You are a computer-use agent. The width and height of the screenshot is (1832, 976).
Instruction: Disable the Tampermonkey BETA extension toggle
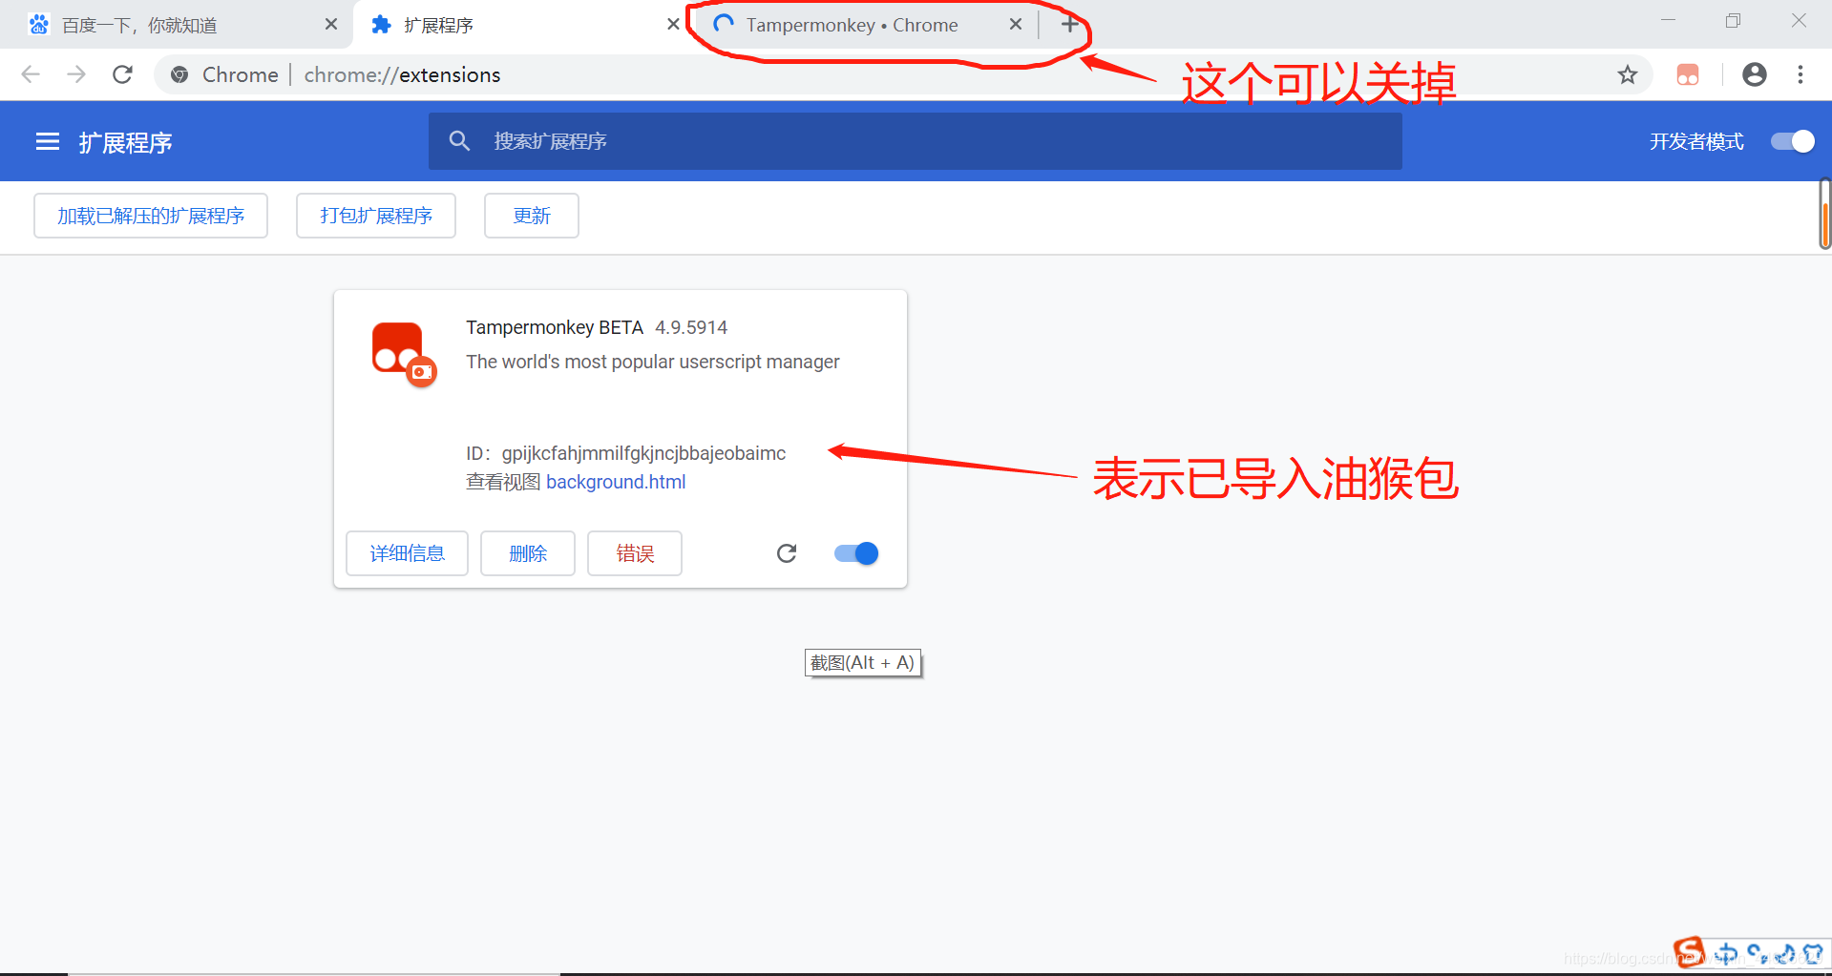click(x=856, y=553)
